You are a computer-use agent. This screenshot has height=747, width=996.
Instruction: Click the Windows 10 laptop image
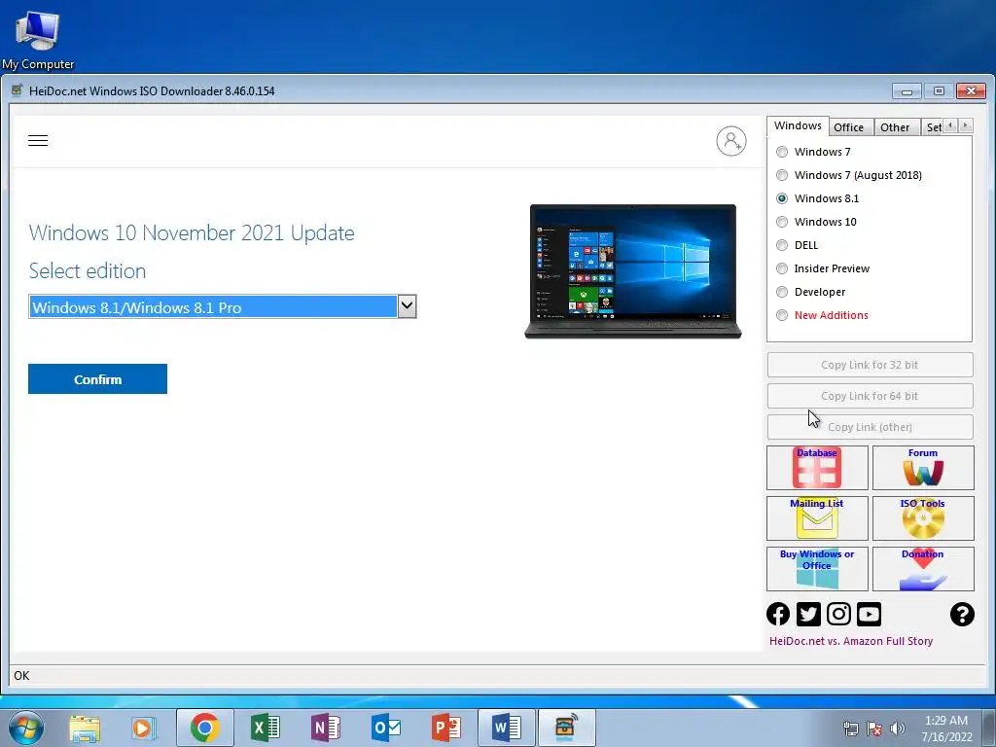click(x=632, y=271)
